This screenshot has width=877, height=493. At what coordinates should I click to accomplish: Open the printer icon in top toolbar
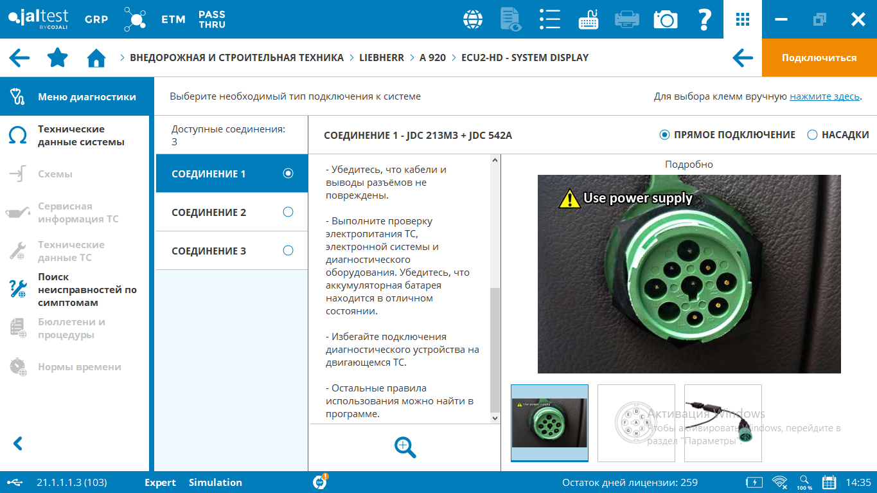(x=626, y=19)
